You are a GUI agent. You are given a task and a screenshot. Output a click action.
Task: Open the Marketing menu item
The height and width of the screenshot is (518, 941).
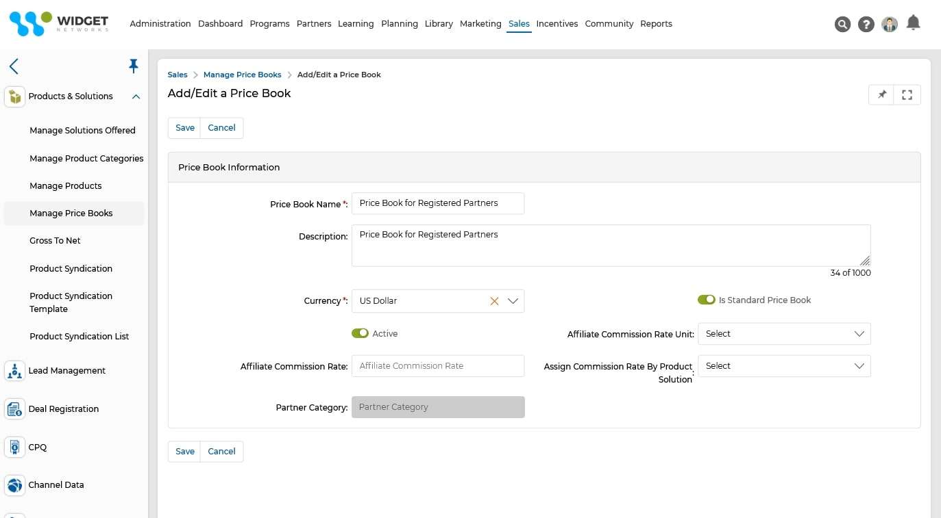point(480,23)
